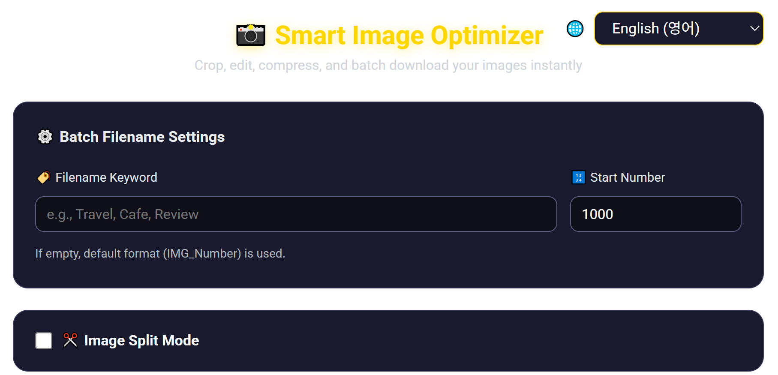Click the scissors icon for Image Split Mode
The image size is (778, 375).
point(70,340)
